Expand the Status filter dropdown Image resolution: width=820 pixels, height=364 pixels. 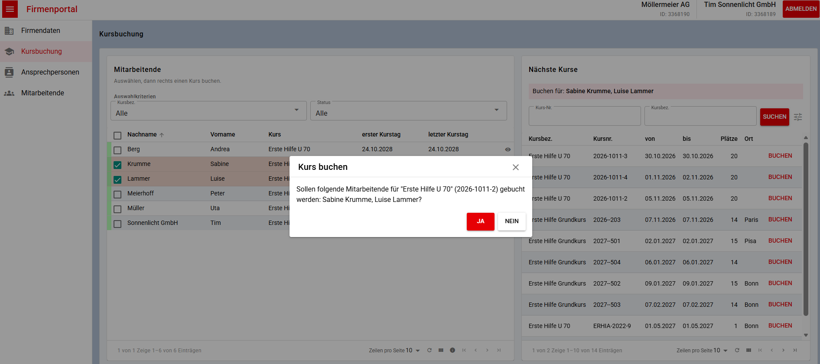point(409,111)
